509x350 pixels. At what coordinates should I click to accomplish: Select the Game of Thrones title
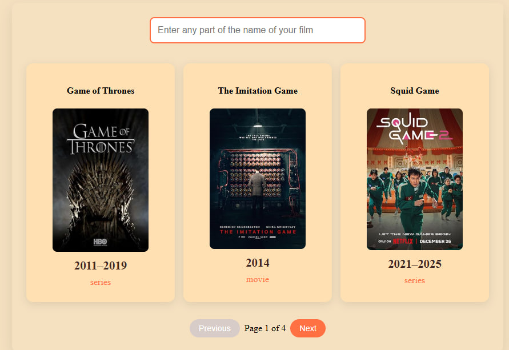[101, 91]
